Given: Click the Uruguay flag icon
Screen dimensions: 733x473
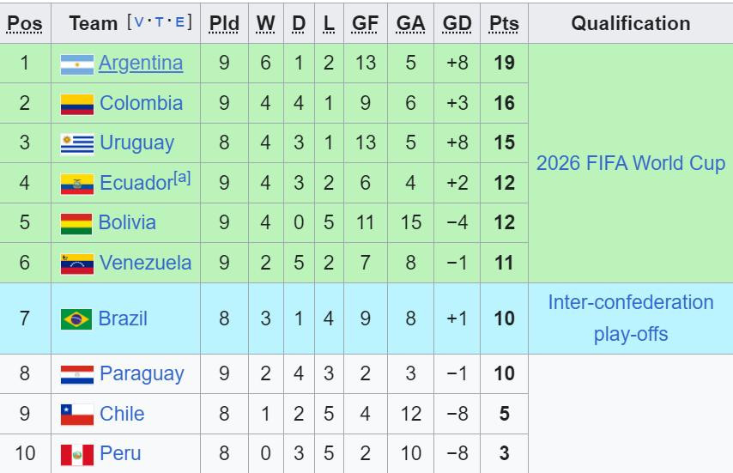Looking at the screenshot, I should click(x=76, y=143).
